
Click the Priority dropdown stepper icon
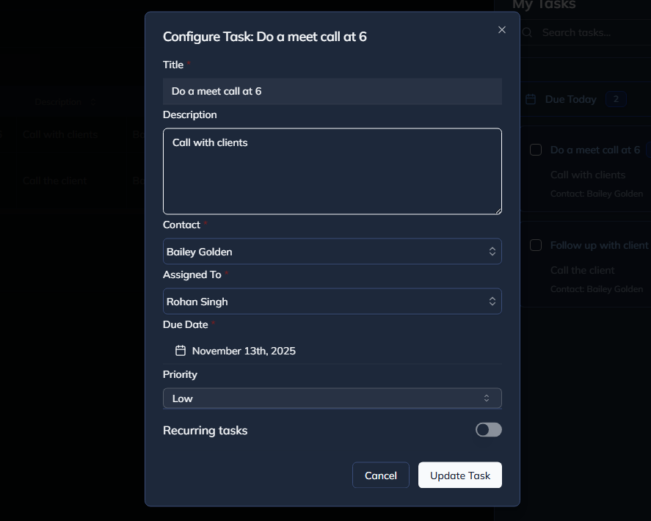click(x=486, y=398)
